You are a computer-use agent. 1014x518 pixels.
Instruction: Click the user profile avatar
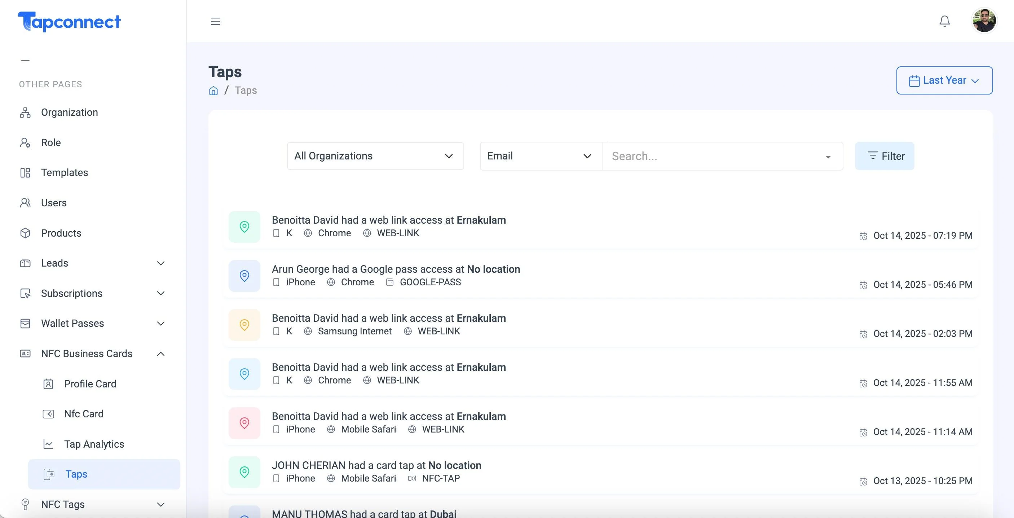click(984, 21)
